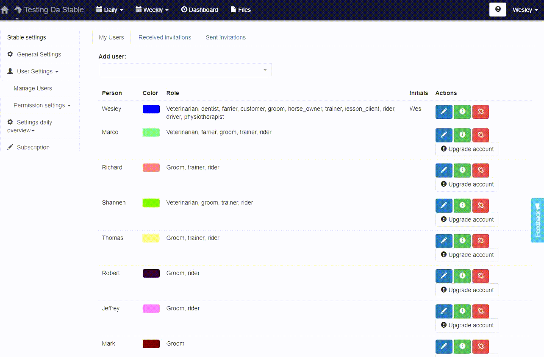544x357 pixels.
Task: Edit Thomas with the blue pencil button
Action: click(x=444, y=241)
